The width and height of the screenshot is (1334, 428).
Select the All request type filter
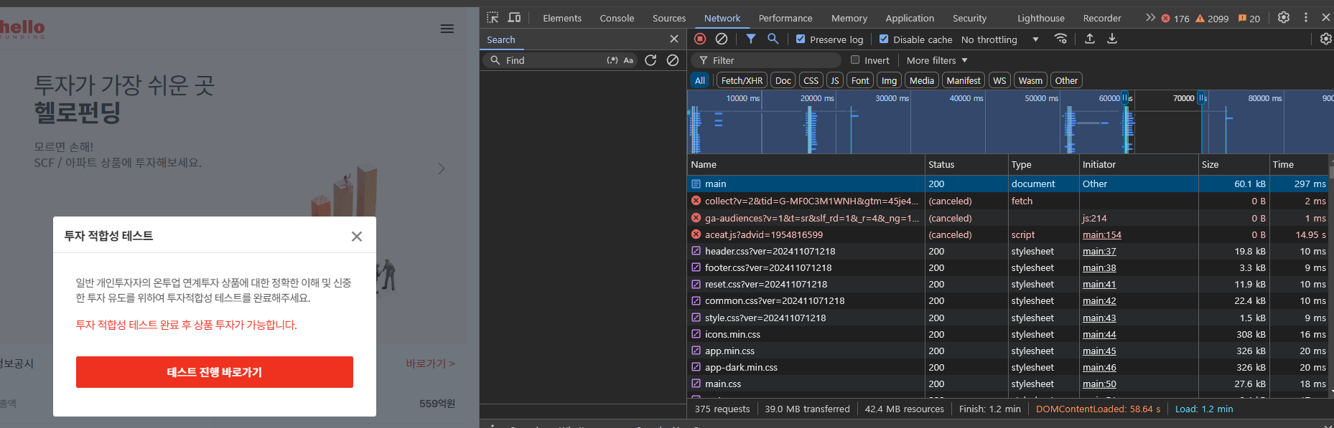700,80
